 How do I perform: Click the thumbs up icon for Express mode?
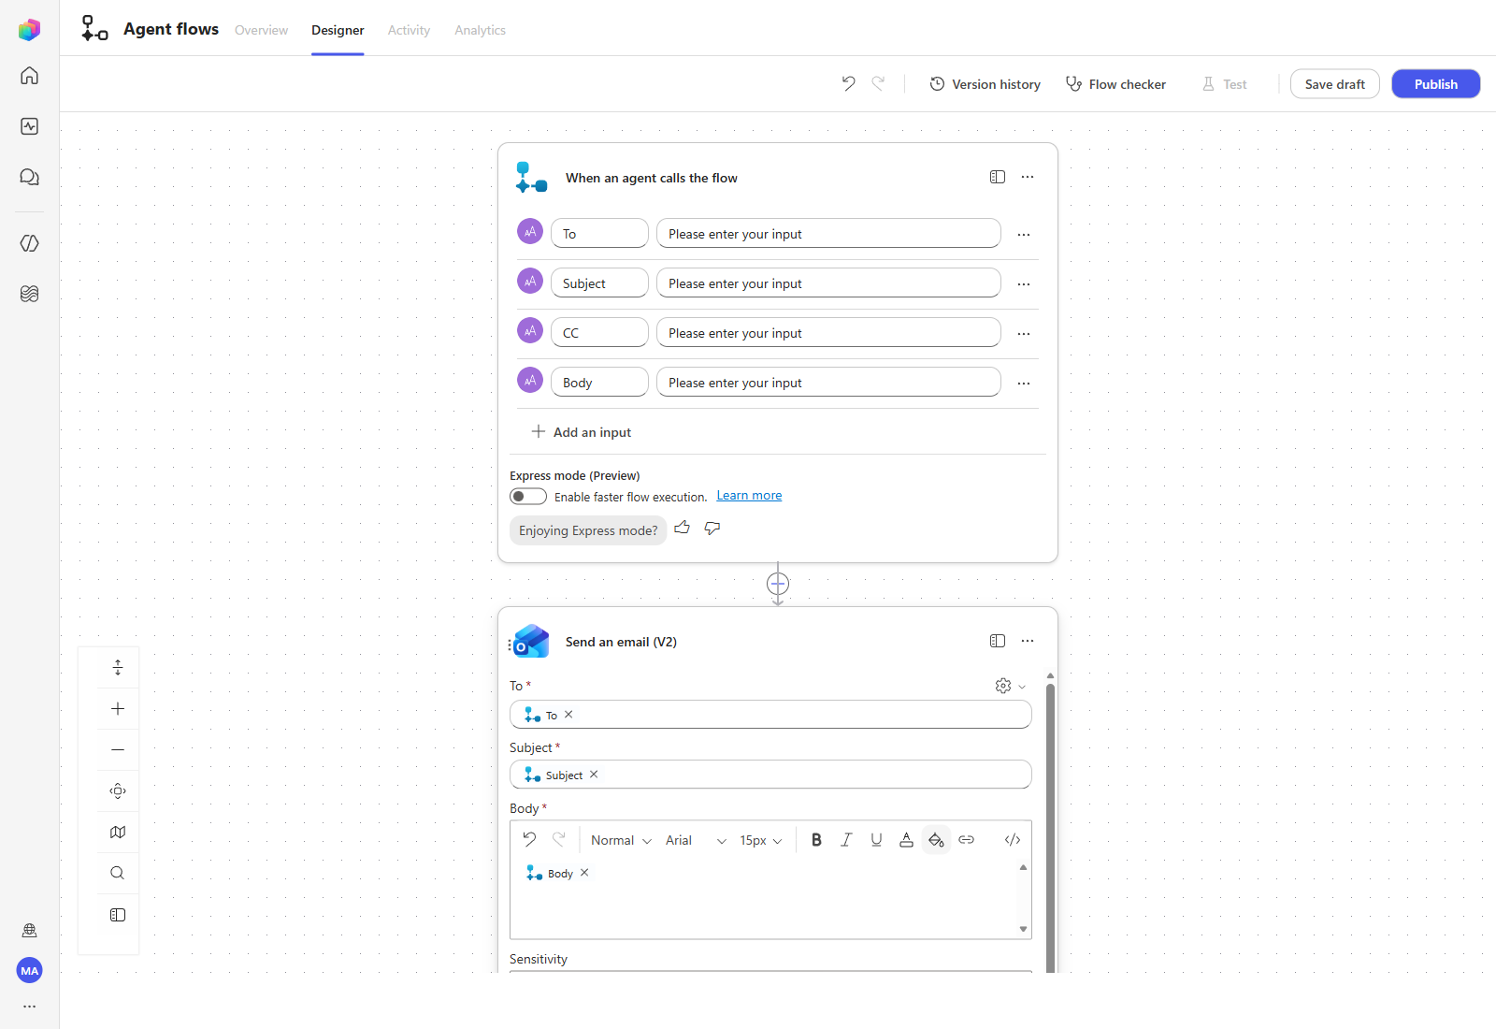pos(682,528)
